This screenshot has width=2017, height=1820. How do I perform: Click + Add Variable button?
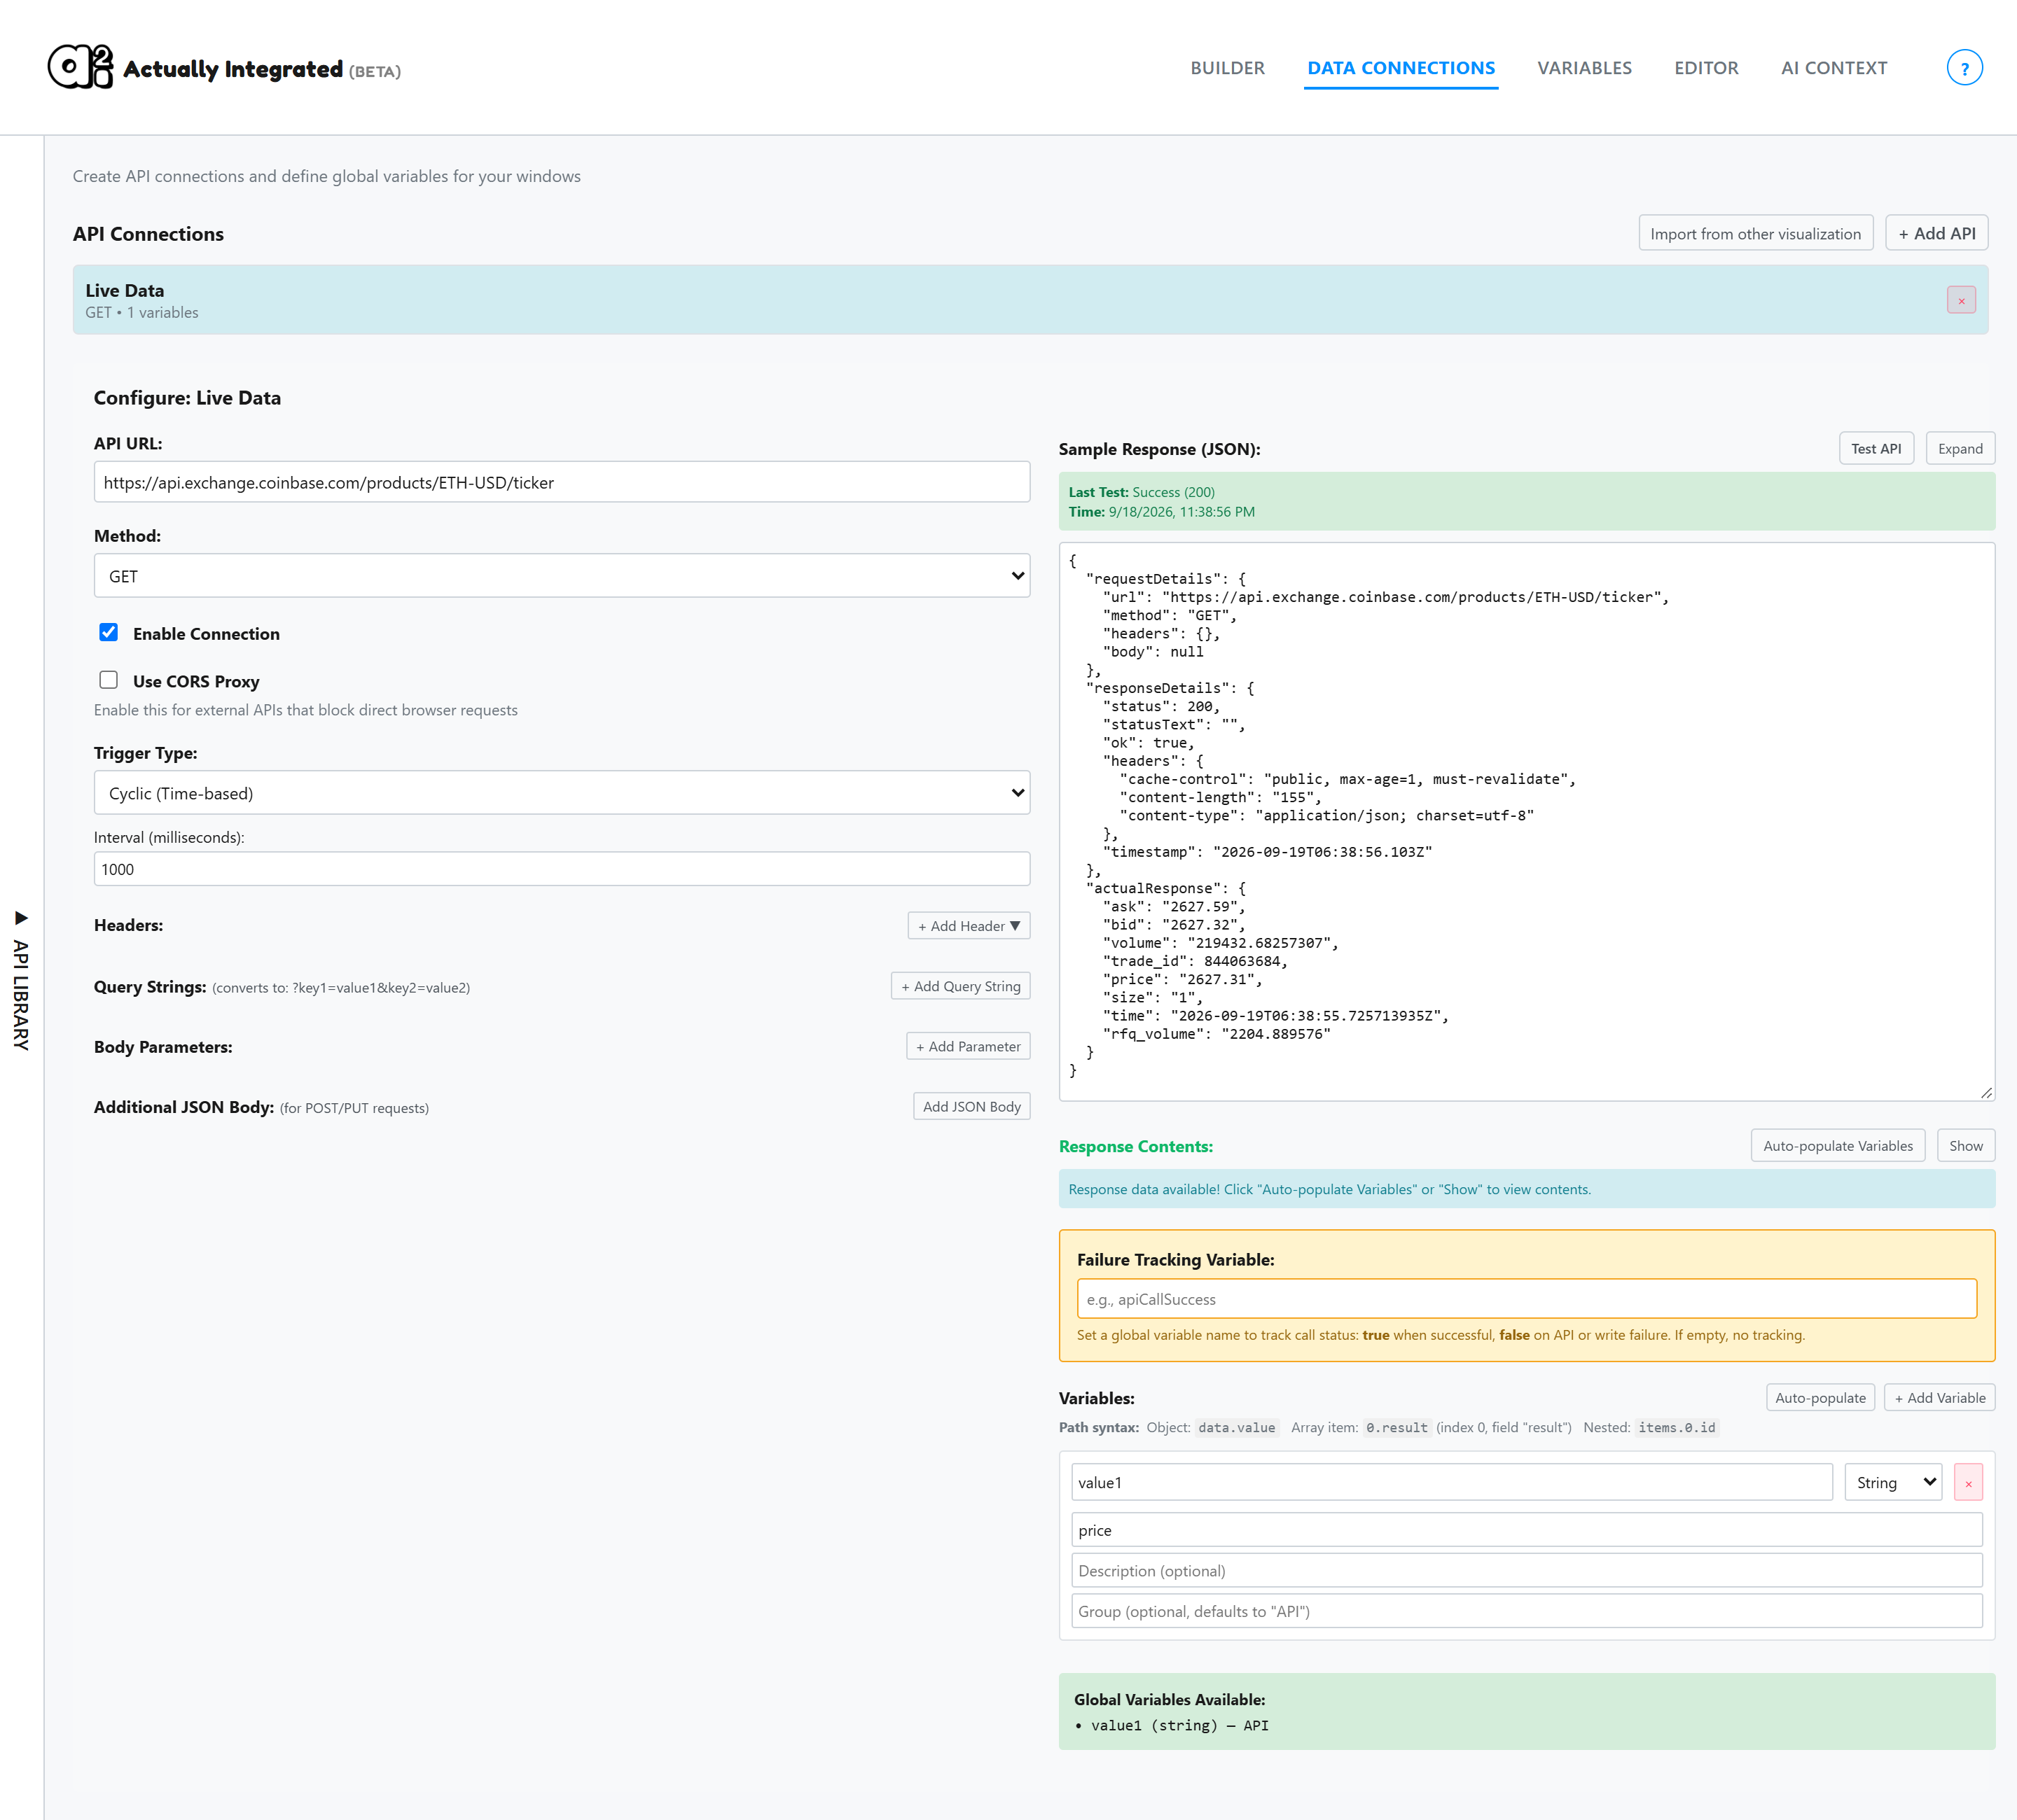(1939, 1398)
